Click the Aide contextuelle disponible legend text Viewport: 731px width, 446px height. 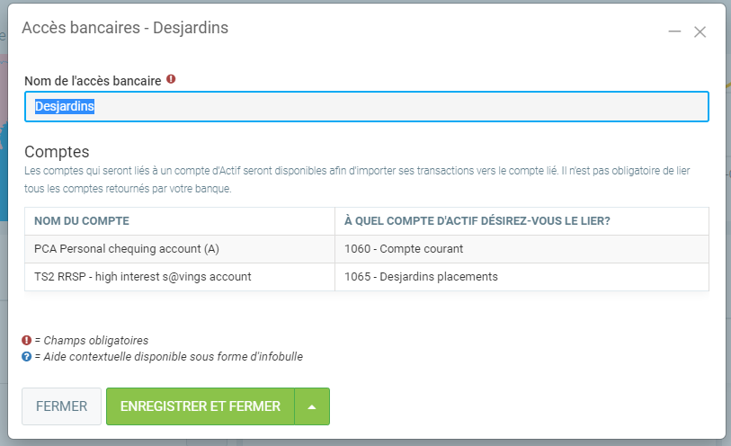168,357
